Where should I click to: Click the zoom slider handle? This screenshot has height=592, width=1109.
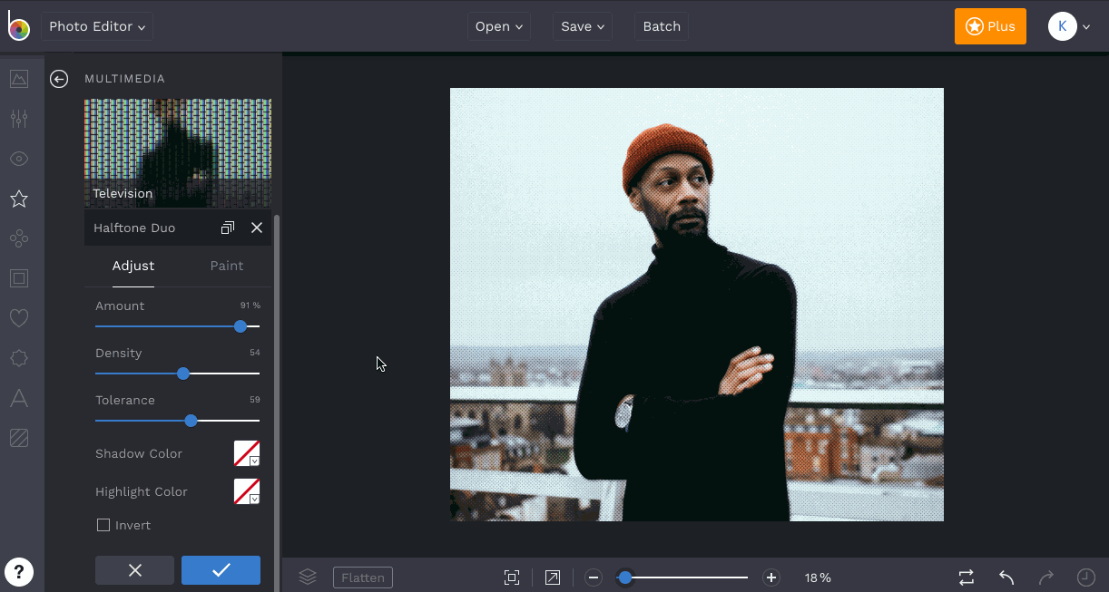(625, 577)
